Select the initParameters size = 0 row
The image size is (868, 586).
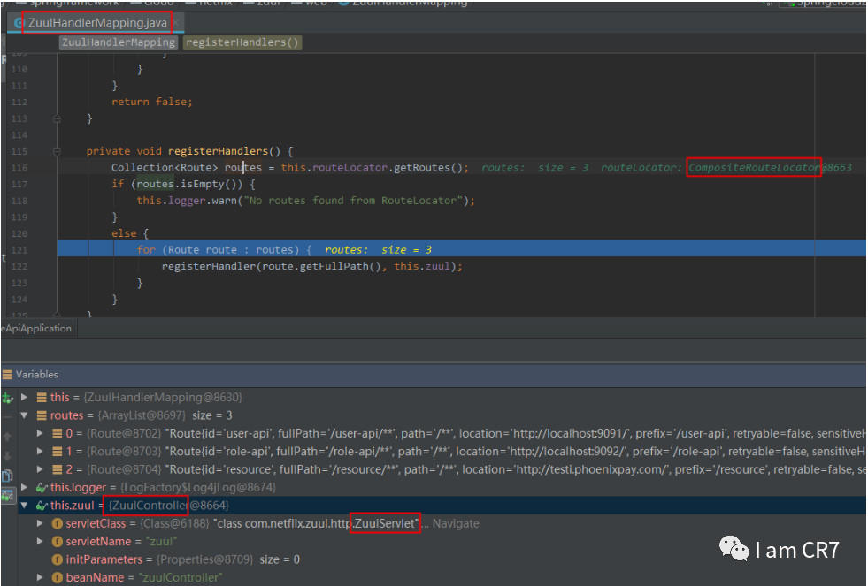coord(442,560)
